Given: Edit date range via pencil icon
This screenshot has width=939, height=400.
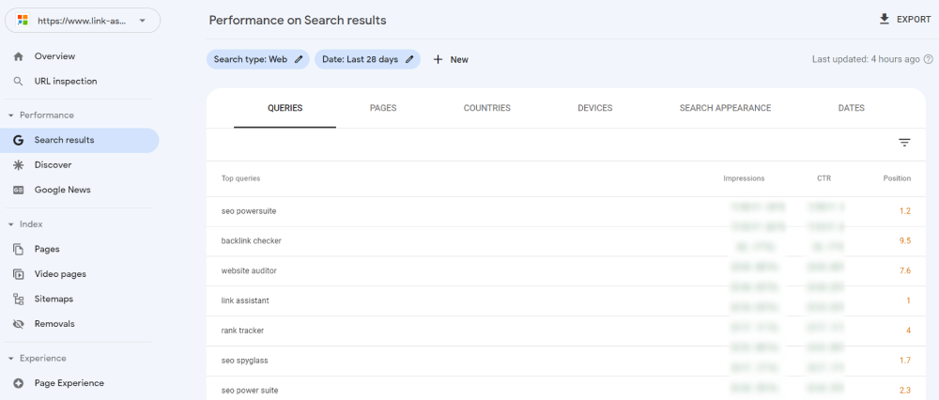Looking at the screenshot, I should point(409,59).
